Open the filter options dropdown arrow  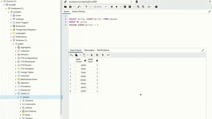(x=90, y=7)
